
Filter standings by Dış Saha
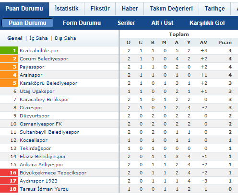(65, 38)
